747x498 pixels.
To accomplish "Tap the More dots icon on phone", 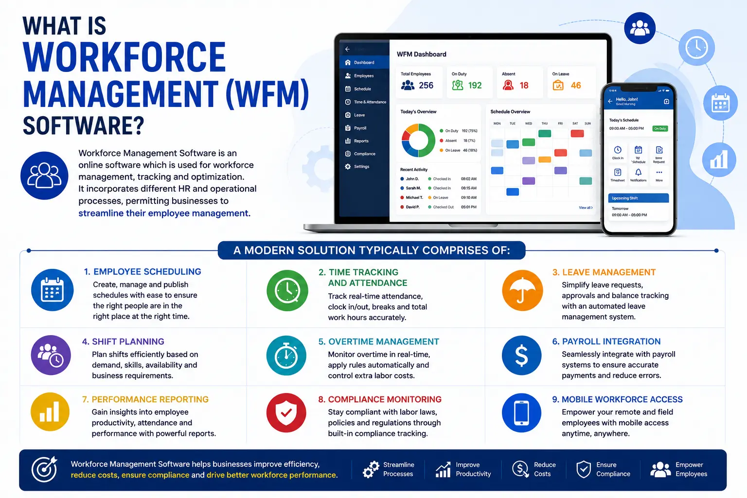I will coord(659,172).
